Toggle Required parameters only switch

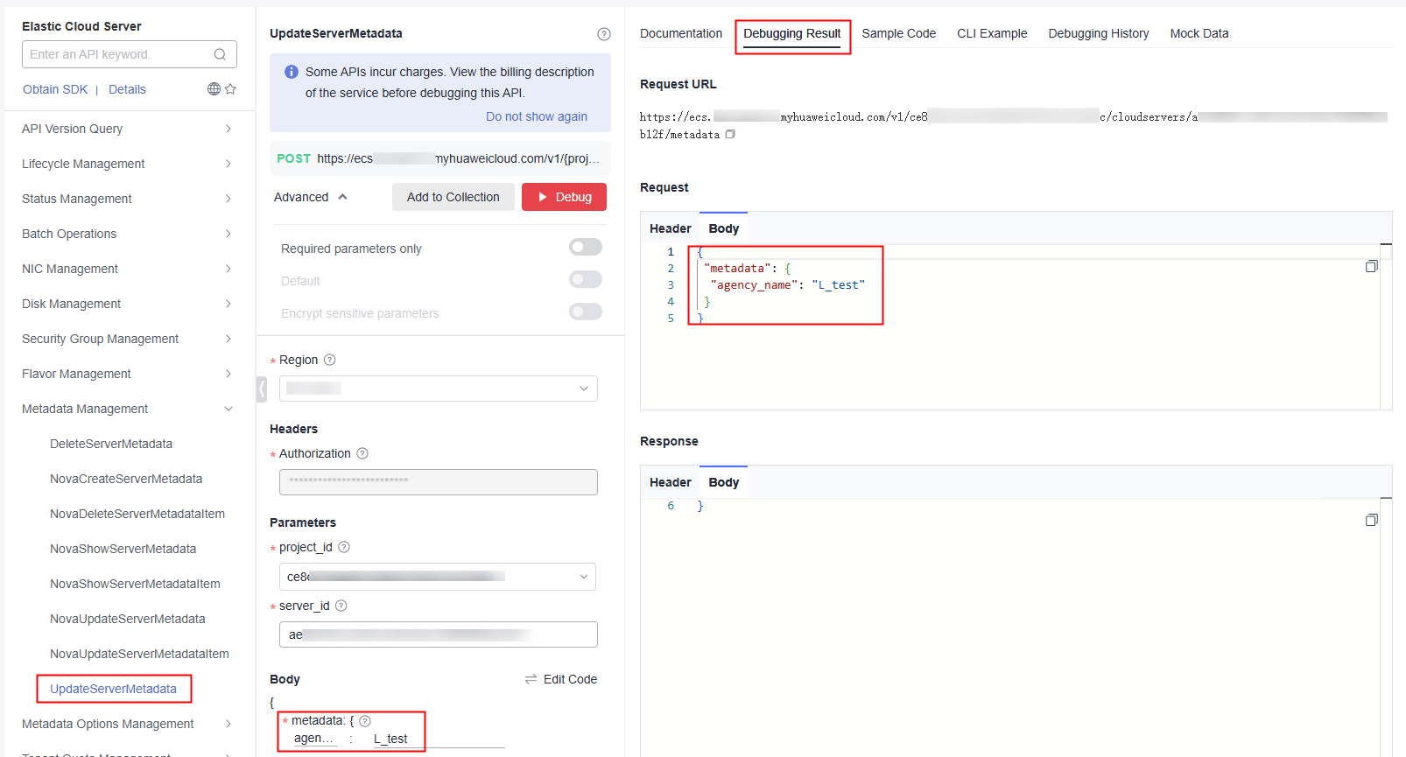pyautogui.click(x=585, y=248)
